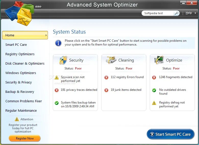Click the Register Now button
This screenshot has width=199, height=145.
[x=25, y=138]
